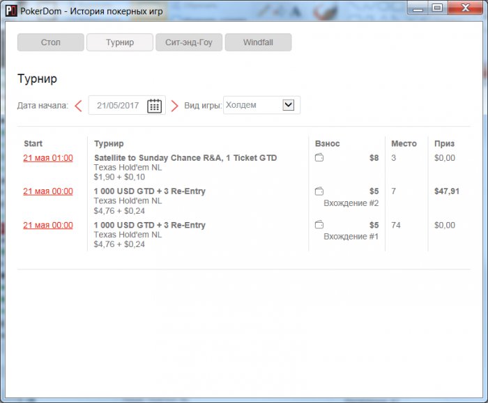Click wallet icon in Вхождение #2 row
The width and height of the screenshot is (488, 403).
pyautogui.click(x=319, y=191)
